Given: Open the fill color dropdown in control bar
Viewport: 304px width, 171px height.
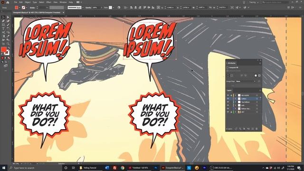Looking at the screenshot, I should (19, 8).
